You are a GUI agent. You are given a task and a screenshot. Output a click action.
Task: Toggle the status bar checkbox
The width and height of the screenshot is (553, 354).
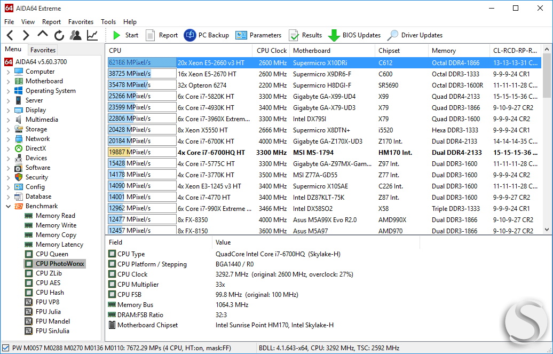pyautogui.click(x=5, y=348)
